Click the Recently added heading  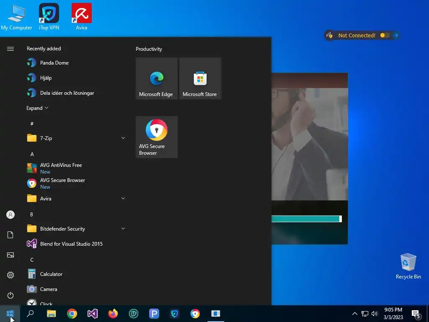click(44, 49)
